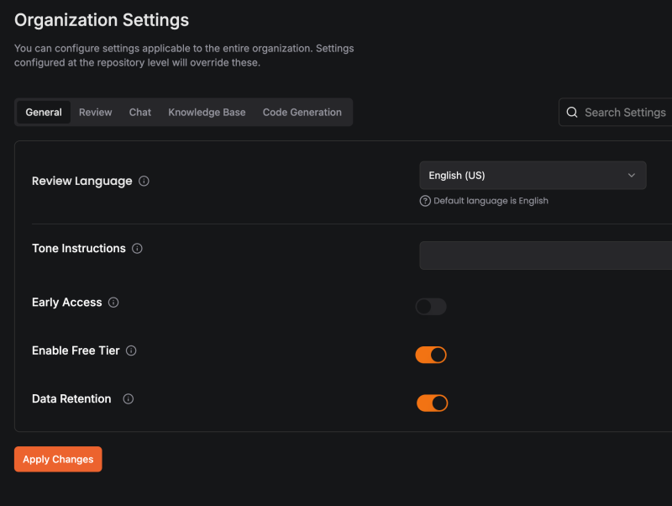Click the magnifying glass search icon
Viewport: 672px width, 506px height.
(x=572, y=113)
